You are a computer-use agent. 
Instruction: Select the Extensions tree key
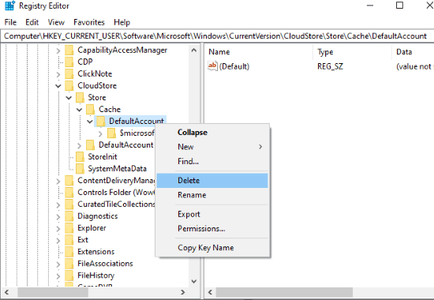pos(95,252)
